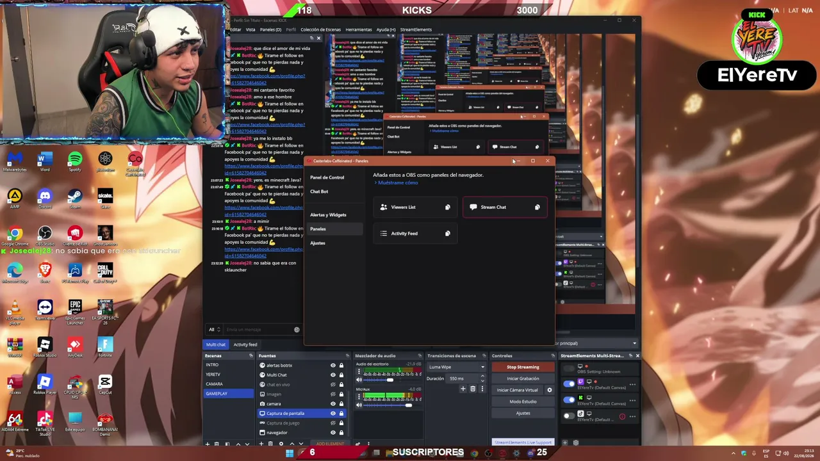Mute the Audio del escritorio speaker icon
This screenshot has width=820, height=461.
(359, 380)
